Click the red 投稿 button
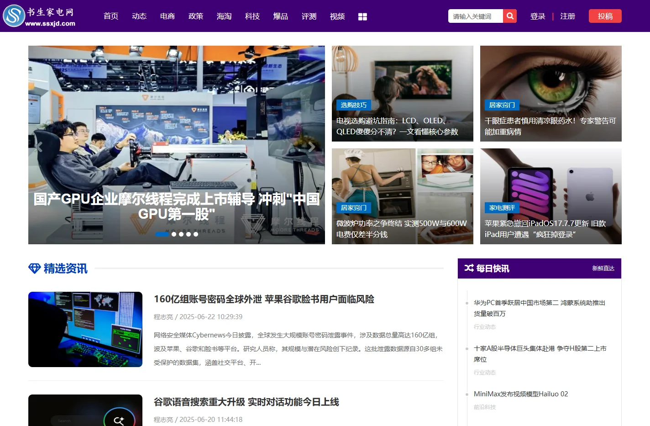The width and height of the screenshot is (650, 426). tap(605, 16)
